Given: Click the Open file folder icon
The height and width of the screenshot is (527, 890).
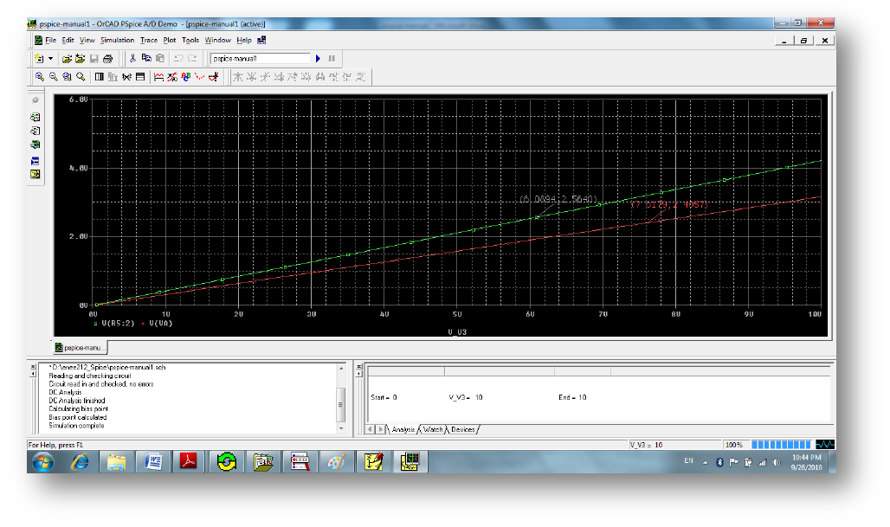Looking at the screenshot, I should (x=67, y=59).
